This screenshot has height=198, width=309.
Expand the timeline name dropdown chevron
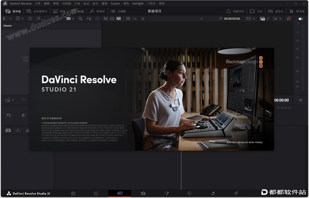(x=201, y=19)
